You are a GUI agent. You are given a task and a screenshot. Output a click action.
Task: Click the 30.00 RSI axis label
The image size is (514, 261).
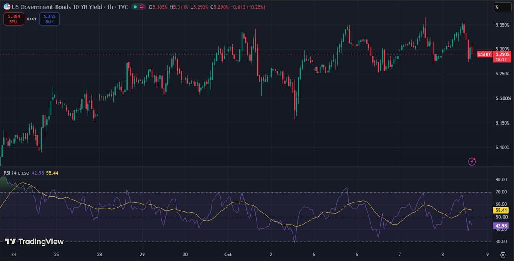501,242
